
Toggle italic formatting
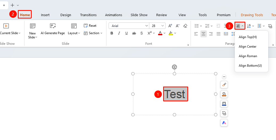pos(119,33)
